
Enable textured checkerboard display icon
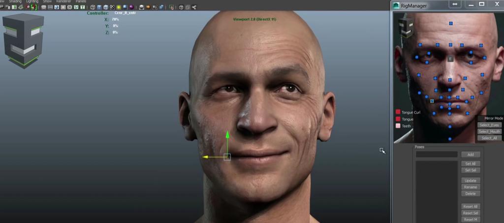coord(112,7)
